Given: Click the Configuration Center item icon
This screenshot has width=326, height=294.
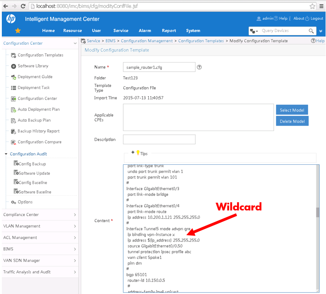Looking at the screenshot, I should click(x=14, y=99).
